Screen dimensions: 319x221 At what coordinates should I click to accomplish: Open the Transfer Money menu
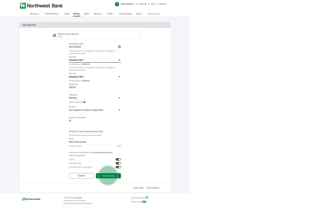[x=52, y=14]
